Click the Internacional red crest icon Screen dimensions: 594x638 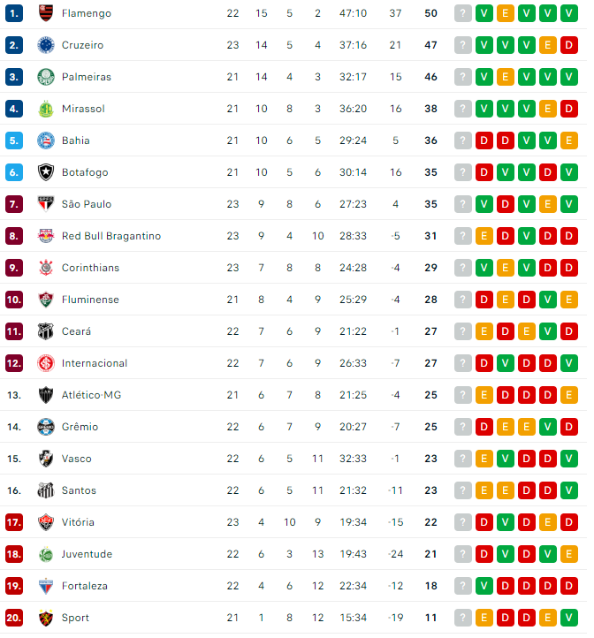(x=46, y=363)
